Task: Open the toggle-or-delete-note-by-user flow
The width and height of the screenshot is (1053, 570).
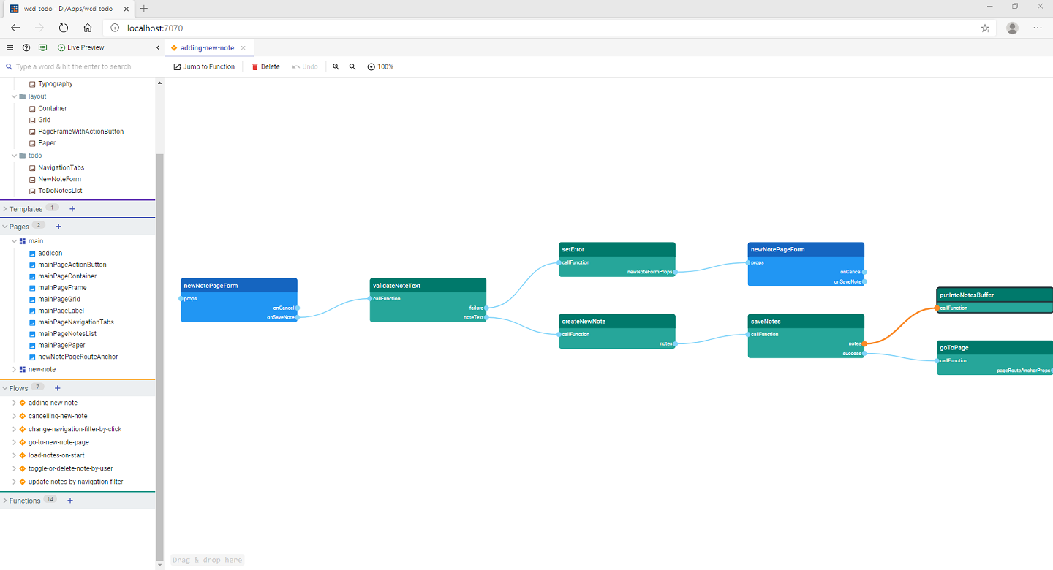Action: click(71, 468)
